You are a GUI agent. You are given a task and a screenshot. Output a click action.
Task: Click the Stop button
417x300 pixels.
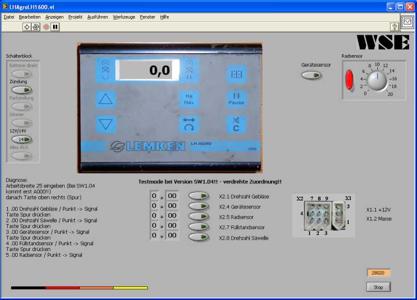[378, 287]
